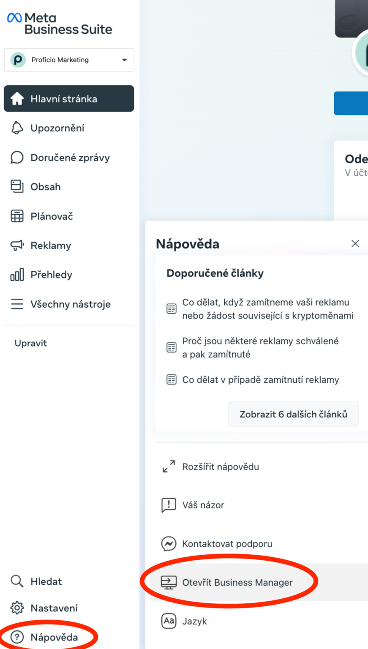Click Zobrazit 6 dalších článků button
Image resolution: width=368 pixels, height=649 pixels.
[293, 414]
